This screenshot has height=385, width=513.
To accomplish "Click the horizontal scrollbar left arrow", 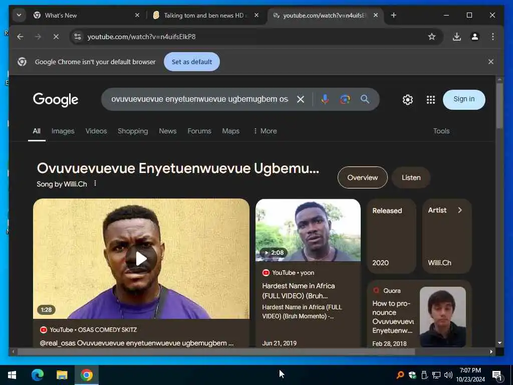I will click(13, 352).
